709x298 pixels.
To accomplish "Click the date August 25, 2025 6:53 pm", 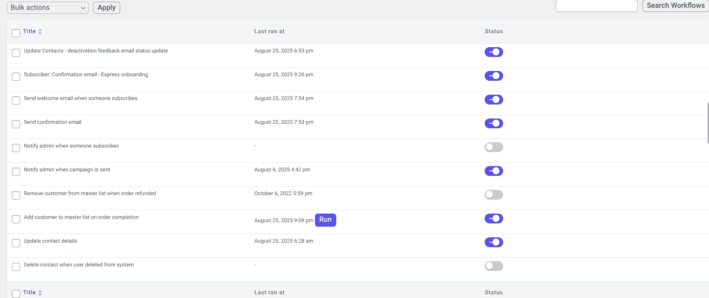I will coord(284,51).
